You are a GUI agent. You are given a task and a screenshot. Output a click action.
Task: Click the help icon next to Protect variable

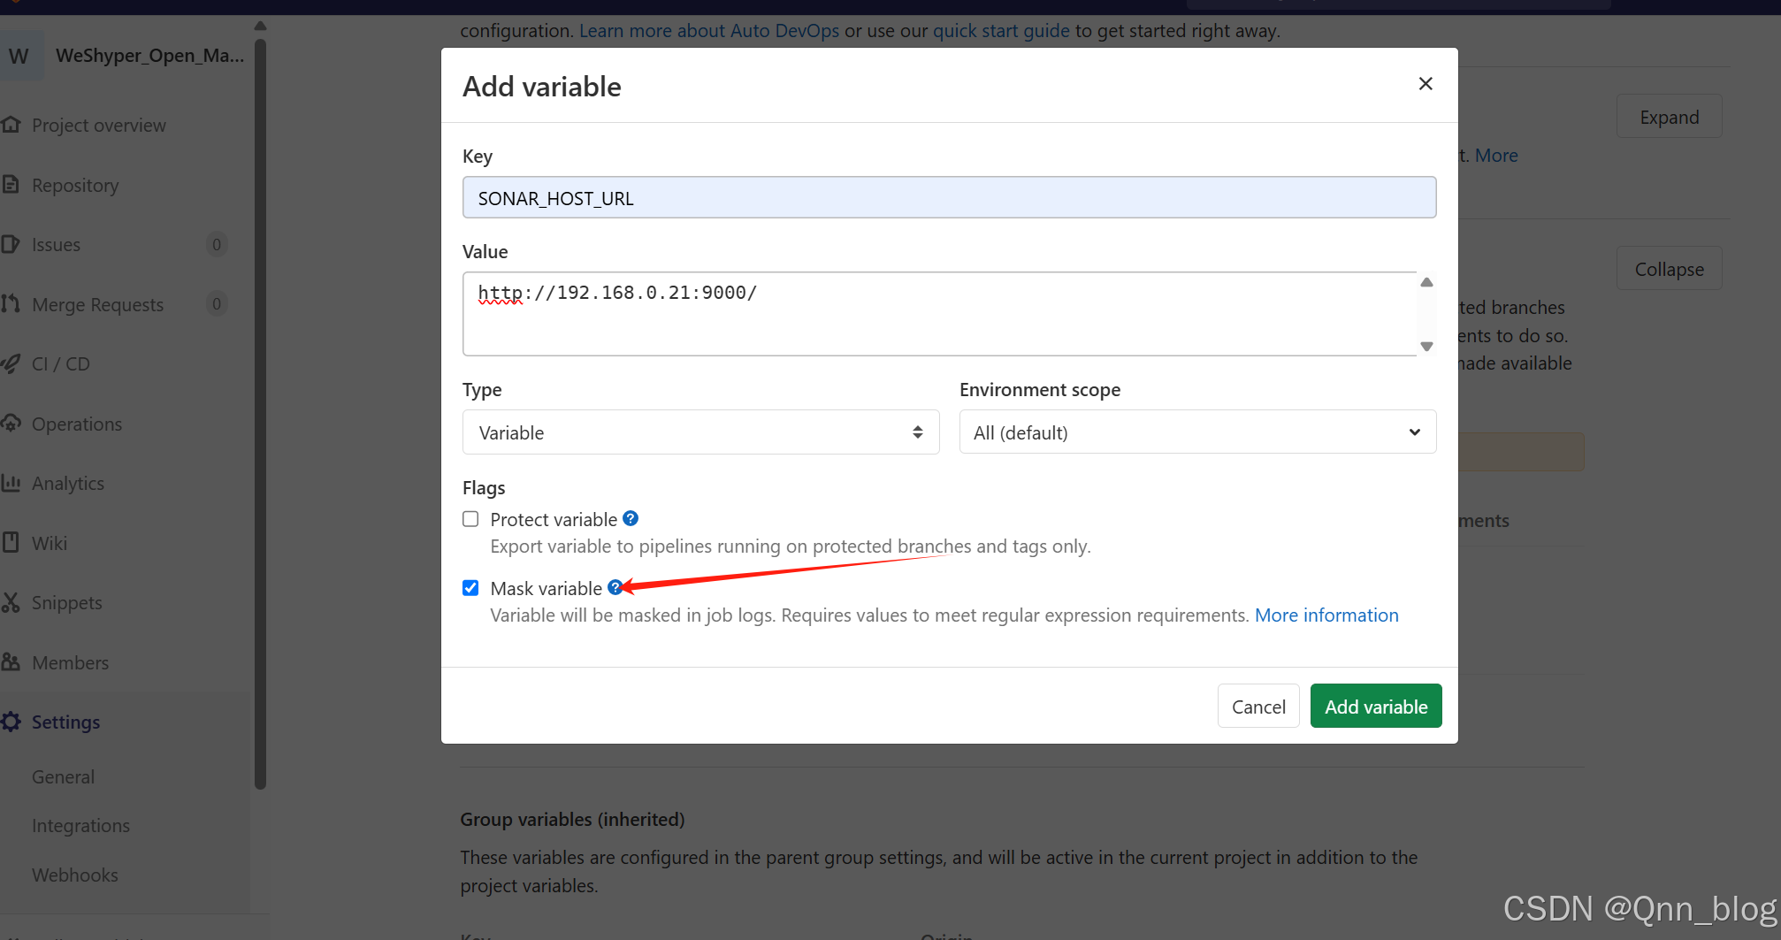(631, 518)
